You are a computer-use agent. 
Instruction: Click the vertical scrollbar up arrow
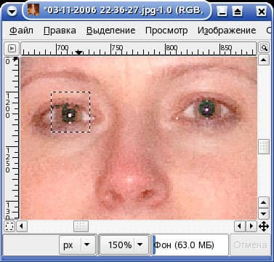264,60
